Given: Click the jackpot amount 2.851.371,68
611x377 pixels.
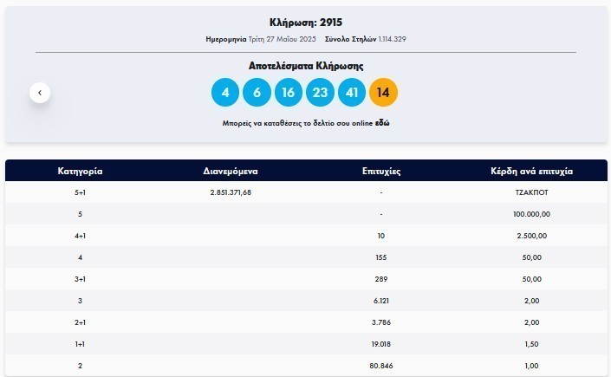Looking at the screenshot, I should pos(231,192).
